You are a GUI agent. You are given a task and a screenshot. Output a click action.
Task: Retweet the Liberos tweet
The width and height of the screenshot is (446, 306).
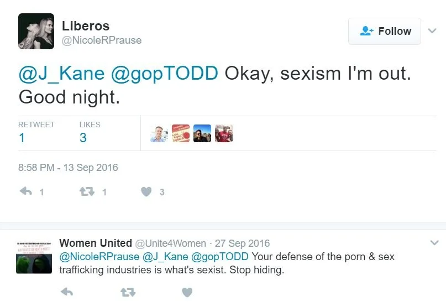tap(86, 192)
